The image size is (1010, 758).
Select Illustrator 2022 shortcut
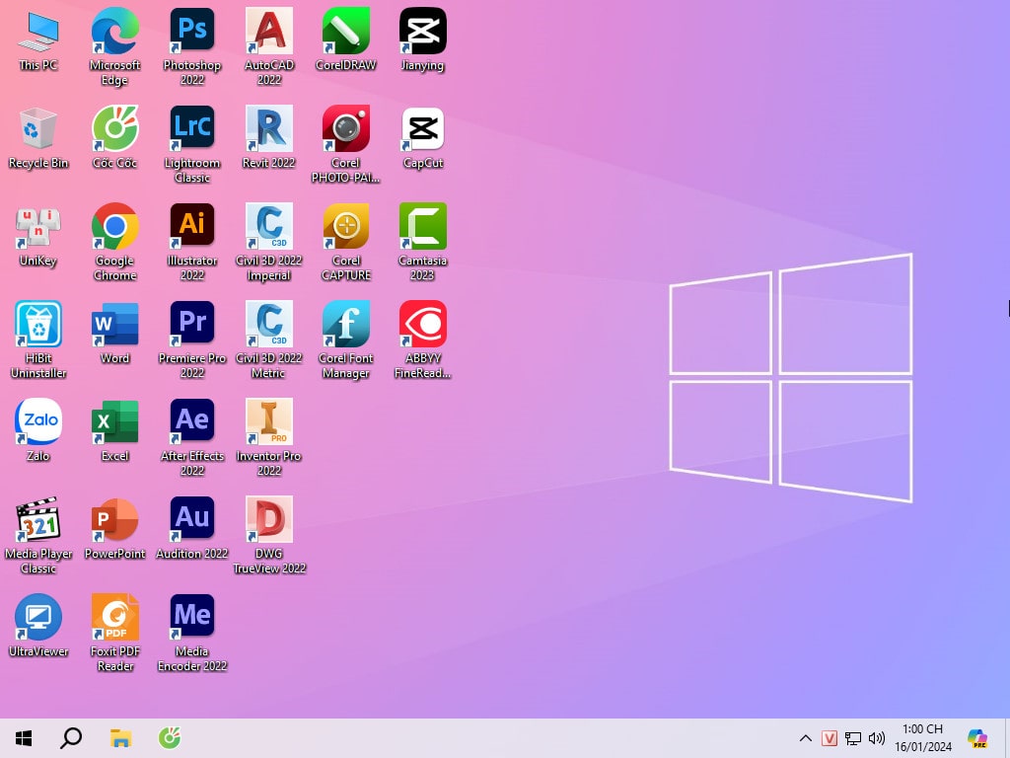click(x=192, y=243)
